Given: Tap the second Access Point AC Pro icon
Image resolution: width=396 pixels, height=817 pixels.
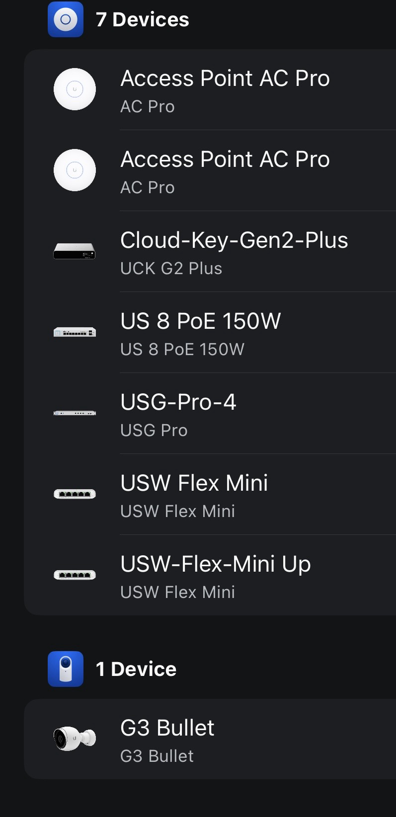Looking at the screenshot, I should point(75,170).
